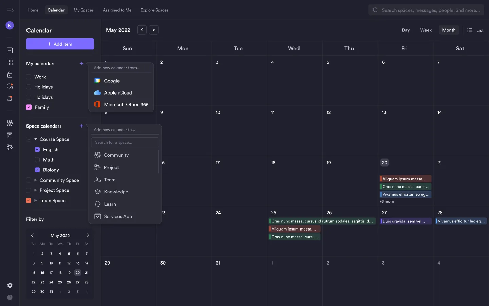Click the Add item button
The width and height of the screenshot is (489, 306).
[x=60, y=44]
